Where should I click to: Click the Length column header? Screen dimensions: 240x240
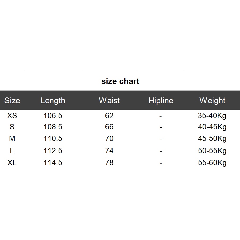tap(53, 100)
